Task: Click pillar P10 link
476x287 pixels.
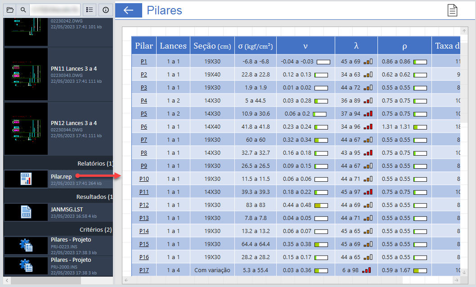Action: [144, 179]
